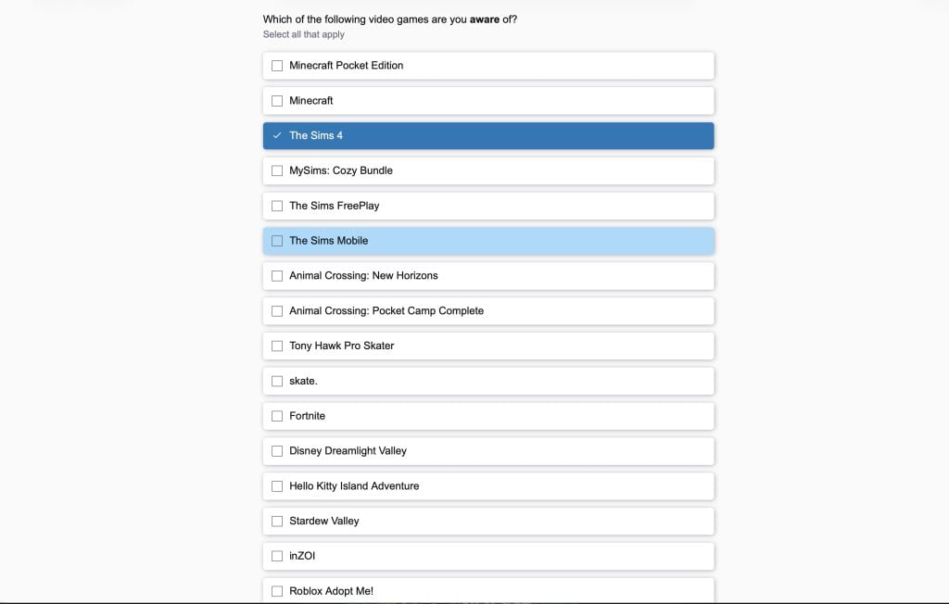Check the Fortnite checkbox
949x604 pixels.
click(x=277, y=416)
